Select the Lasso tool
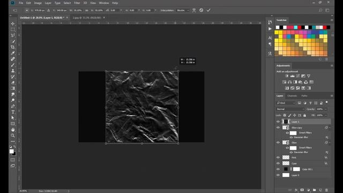Image resolution: width=343 pixels, height=193 pixels. [x=13, y=35]
